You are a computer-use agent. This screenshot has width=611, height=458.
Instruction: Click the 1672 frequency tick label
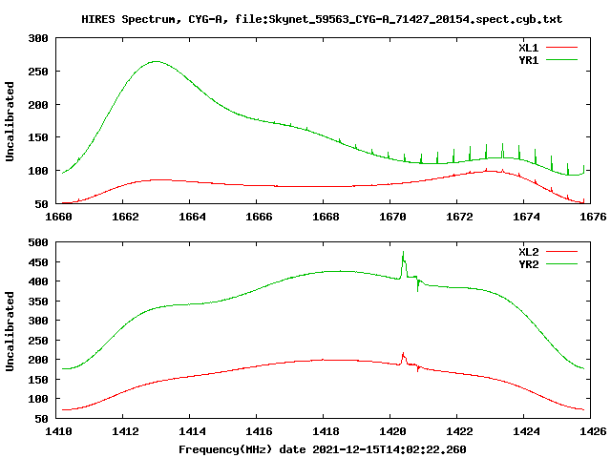tap(459, 217)
